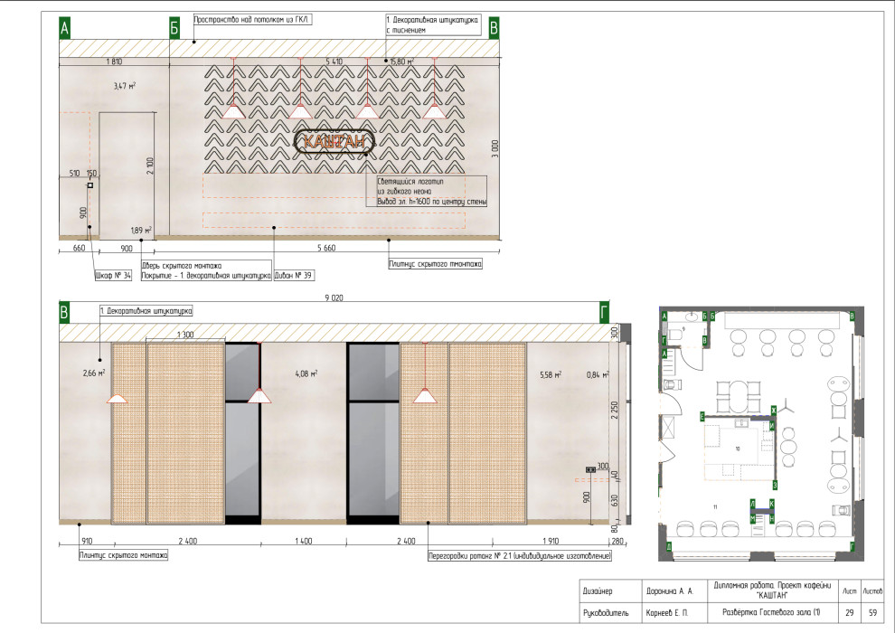Click the Светящийся логотип annotation box
This screenshot has height=633, width=895.
pos(431,193)
